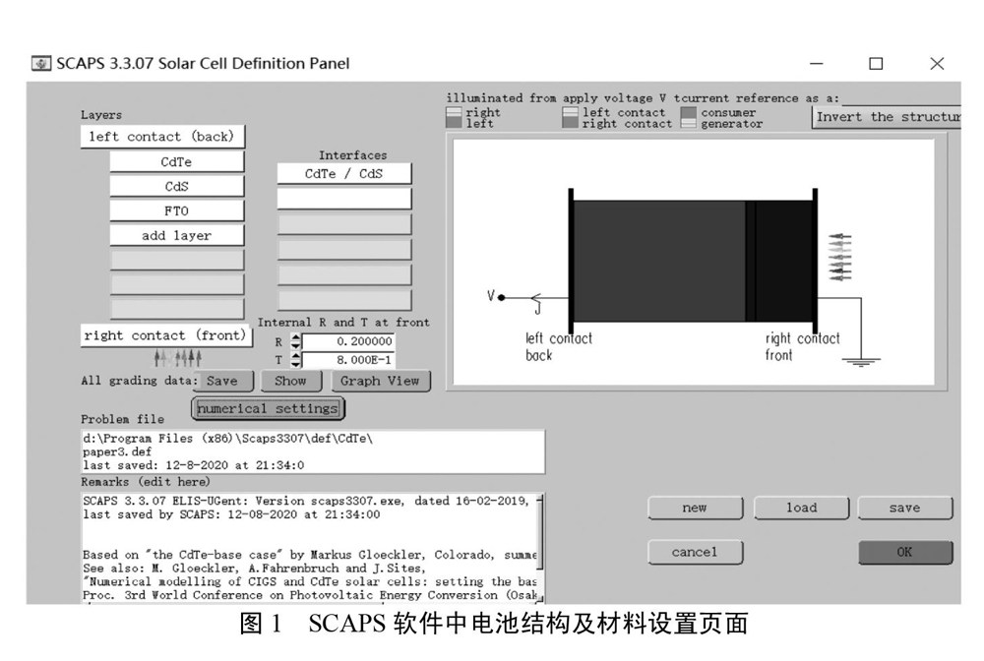Click the Problem file path box
The height and width of the screenshot is (661, 984).
[313, 451]
